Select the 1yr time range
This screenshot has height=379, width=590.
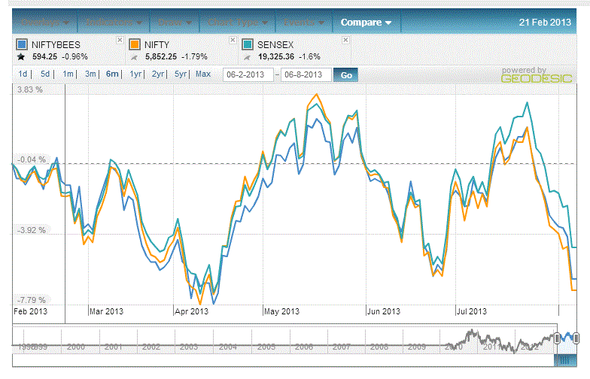coord(135,74)
